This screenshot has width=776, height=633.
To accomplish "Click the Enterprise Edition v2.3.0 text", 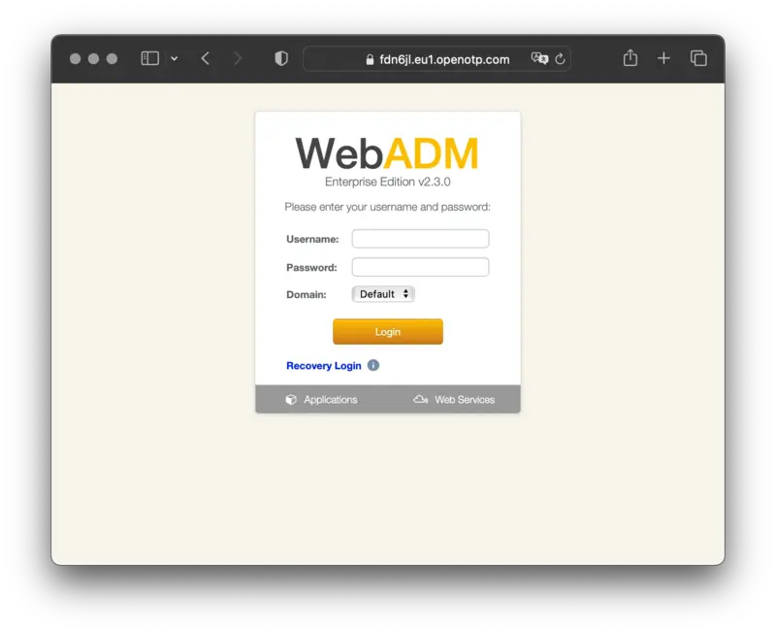I will (387, 182).
